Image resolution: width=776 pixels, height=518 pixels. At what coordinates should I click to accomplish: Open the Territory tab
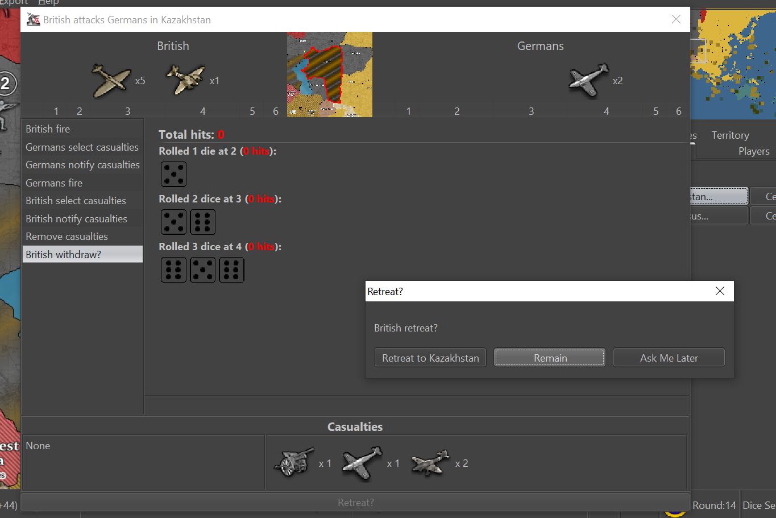730,135
